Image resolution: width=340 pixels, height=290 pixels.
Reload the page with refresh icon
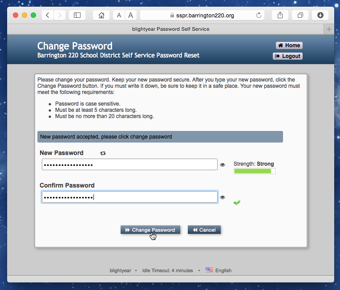[259, 15]
